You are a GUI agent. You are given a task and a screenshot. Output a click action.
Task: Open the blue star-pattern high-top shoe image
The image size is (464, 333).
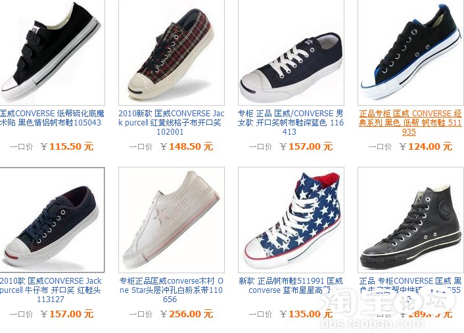(x=291, y=220)
